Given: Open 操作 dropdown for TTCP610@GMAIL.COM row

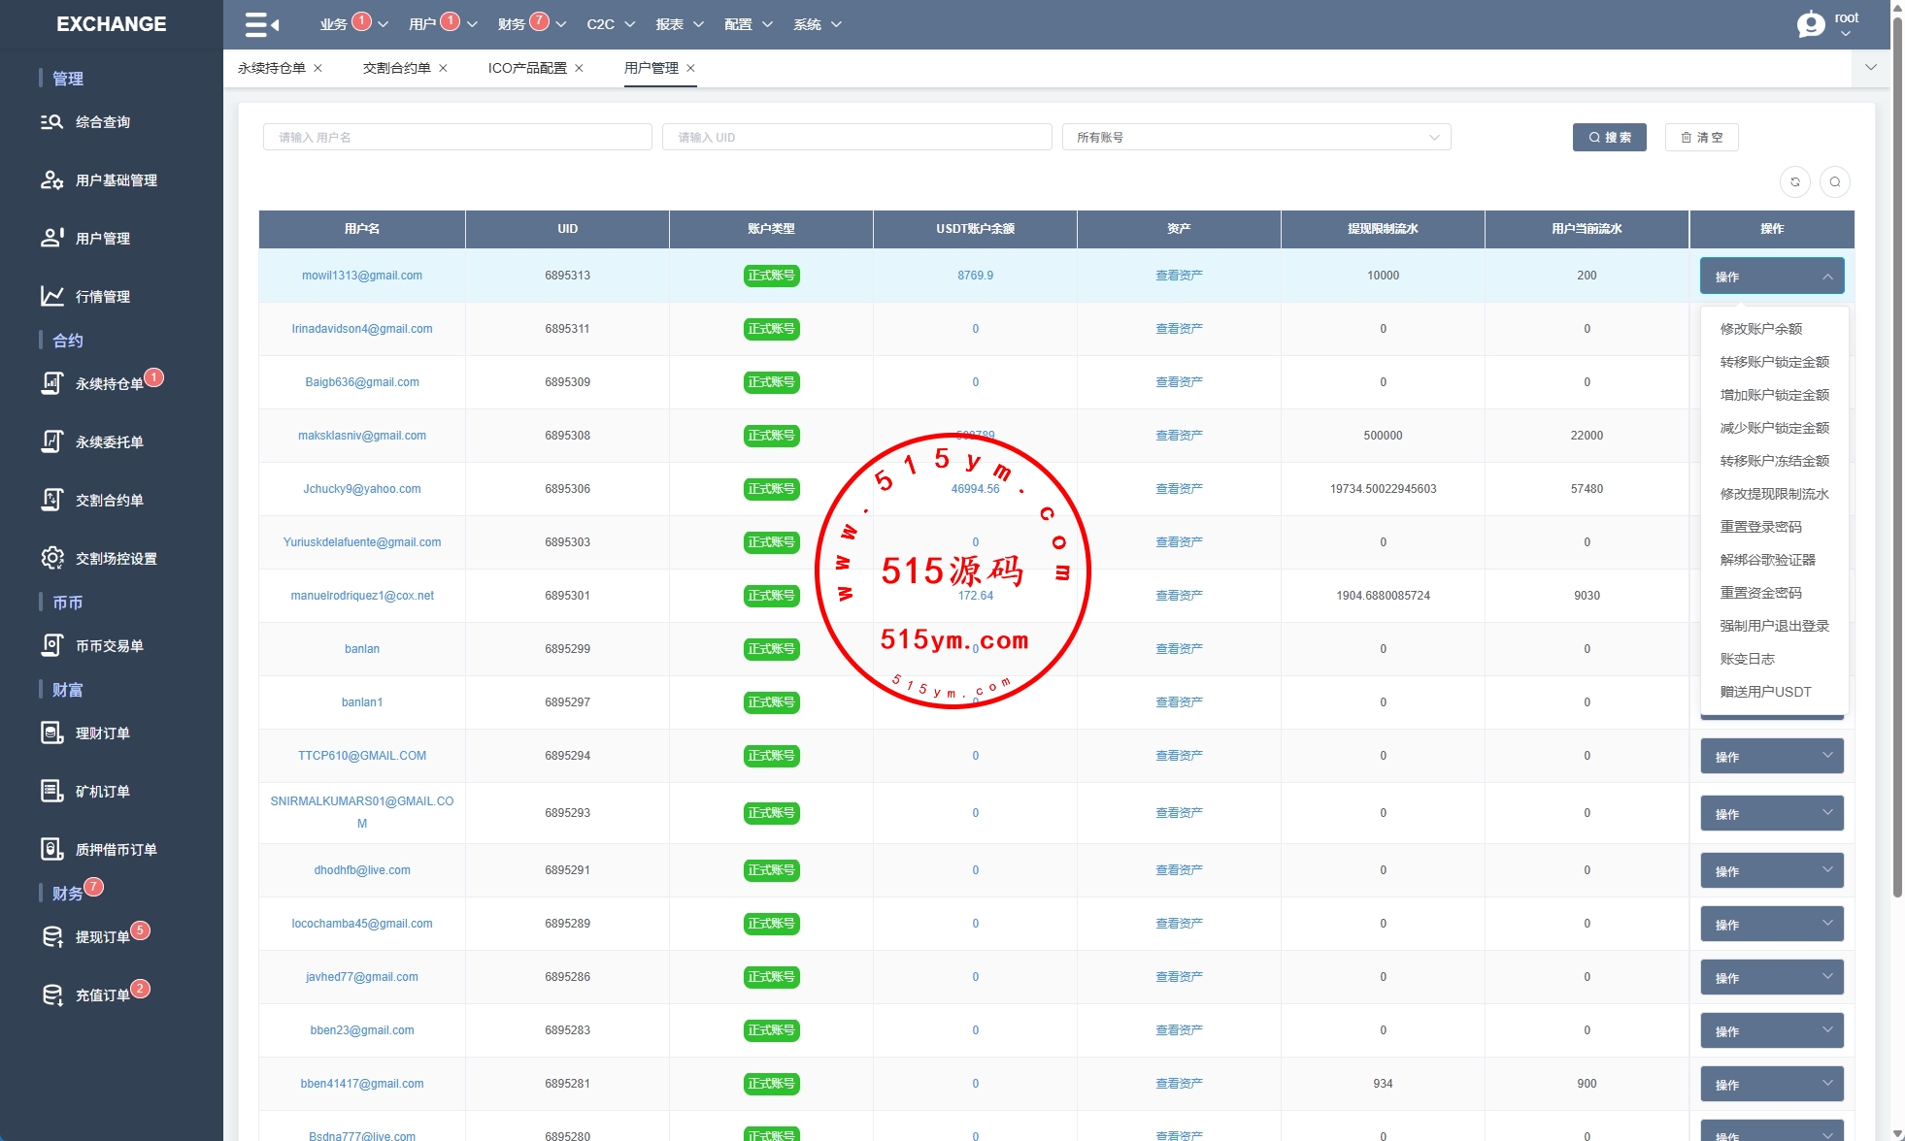Looking at the screenshot, I should tap(1771, 756).
